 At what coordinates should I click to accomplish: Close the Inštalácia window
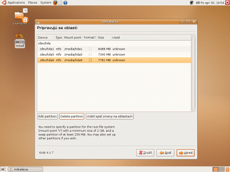coord(194,22)
